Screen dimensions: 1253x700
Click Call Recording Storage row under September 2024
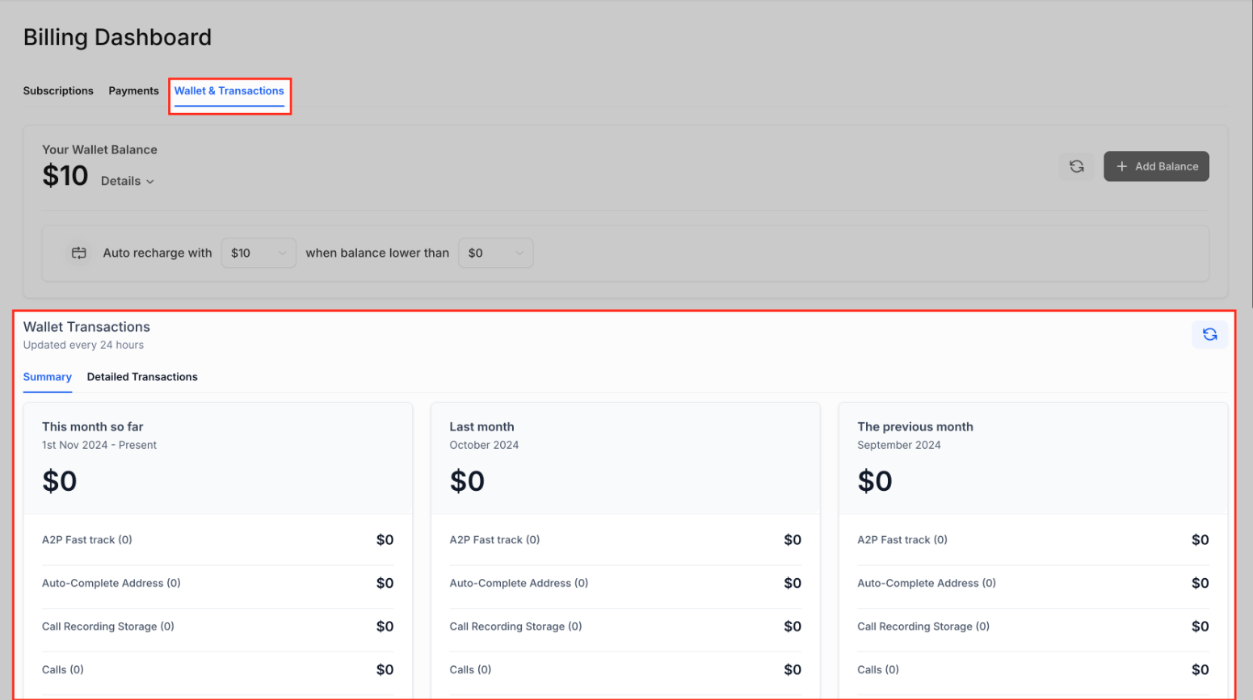[x=923, y=627]
